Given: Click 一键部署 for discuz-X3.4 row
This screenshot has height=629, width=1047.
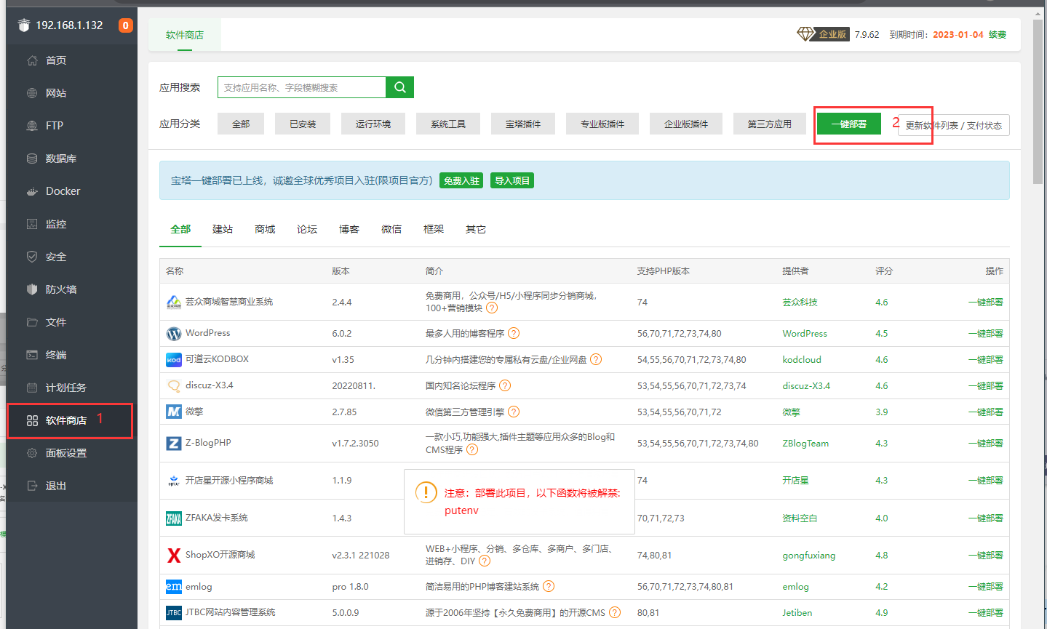Looking at the screenshot, I should point(986,385).
